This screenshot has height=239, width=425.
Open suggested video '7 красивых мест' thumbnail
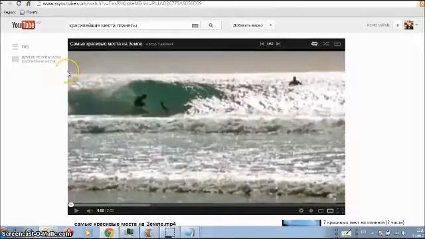tap(301, 223)
